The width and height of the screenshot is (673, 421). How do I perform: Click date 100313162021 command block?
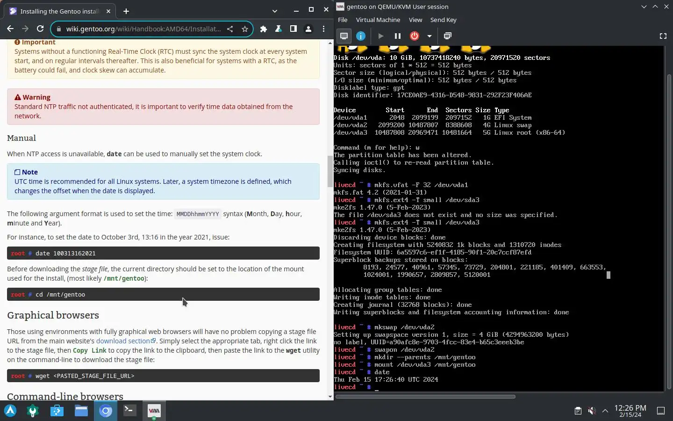tap(163, 253)
